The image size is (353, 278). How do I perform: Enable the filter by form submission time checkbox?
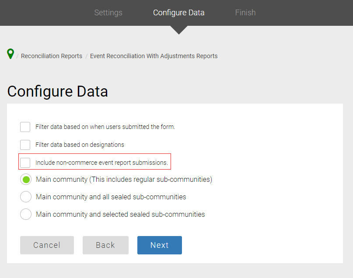(x=25, y=127)
